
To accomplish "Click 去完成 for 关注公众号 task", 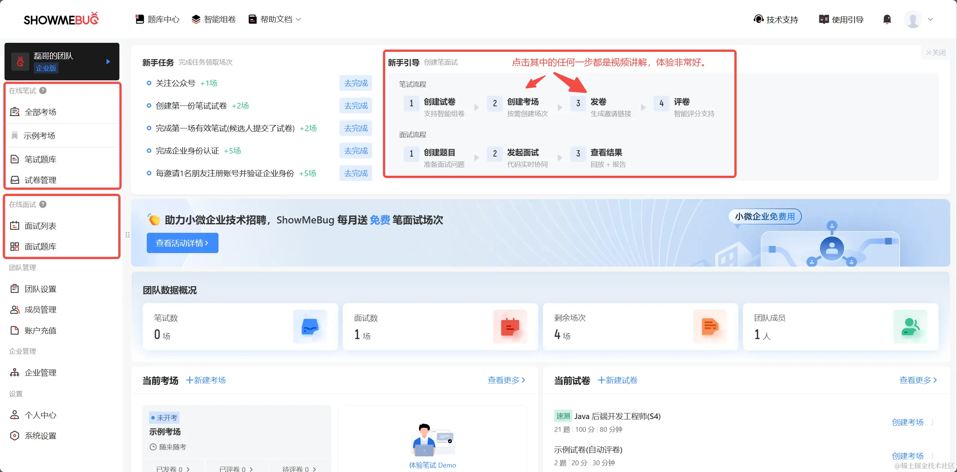I will (356, 83).
